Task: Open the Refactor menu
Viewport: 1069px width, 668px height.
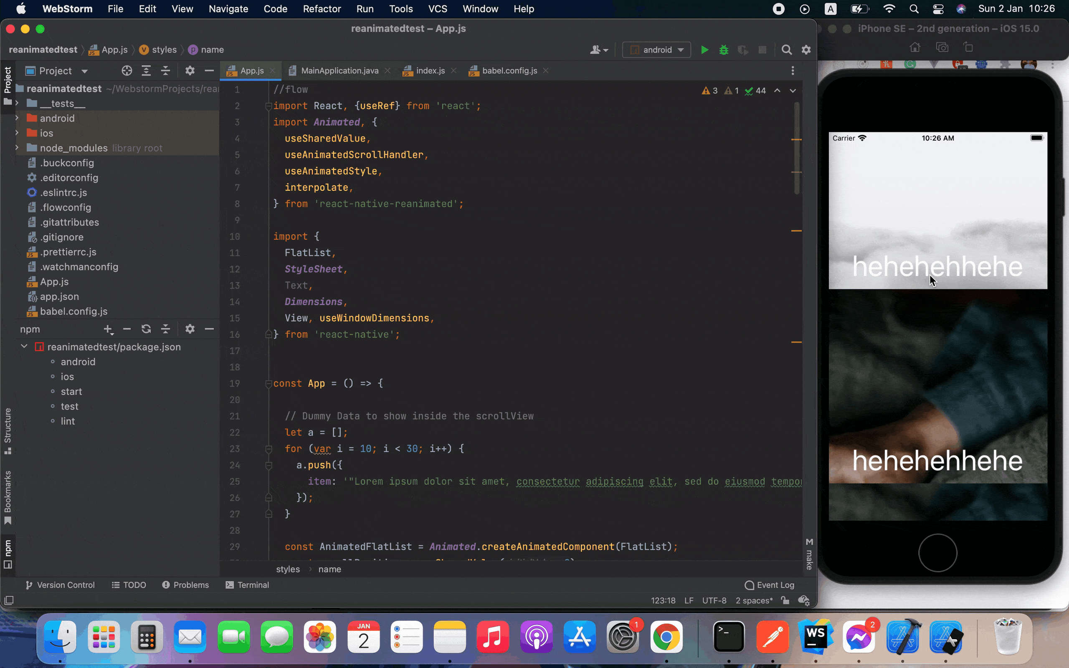Action: (x=322, y=9)
